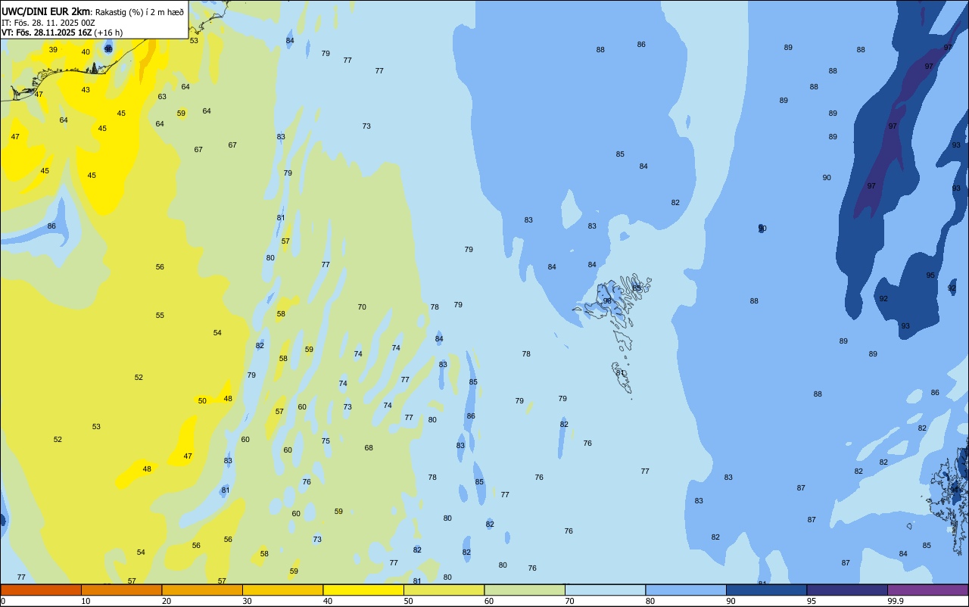Click the golden 30–40 legend segment
Screen dimensions: 969x607
click(282, 590)
